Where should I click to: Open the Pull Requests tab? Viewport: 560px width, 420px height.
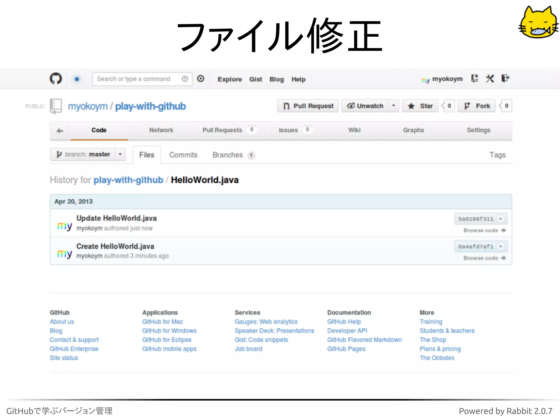[230, 130]
